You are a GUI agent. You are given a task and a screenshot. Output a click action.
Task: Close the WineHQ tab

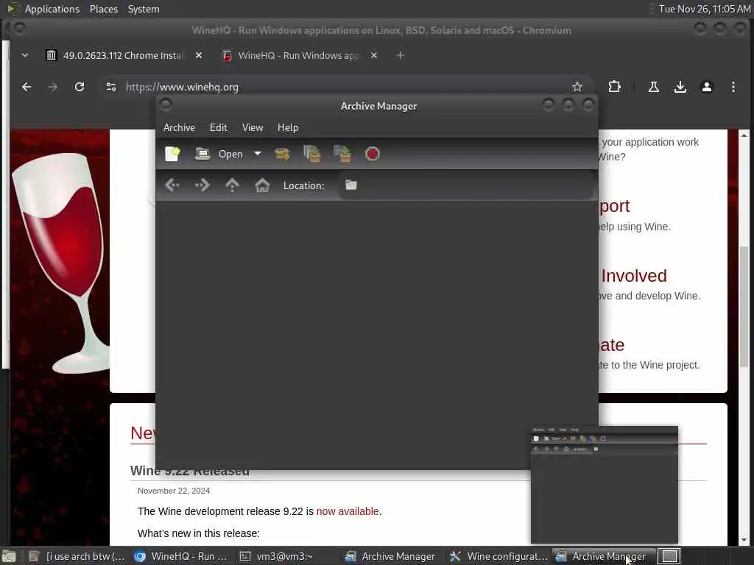373,55
